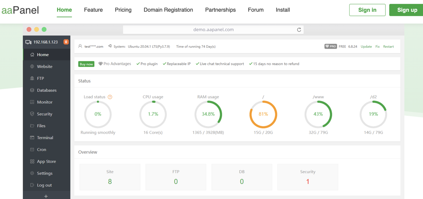Click the Restart link
Screen dimensions: 423x199
pyautogui.click(x=388, y=47)
